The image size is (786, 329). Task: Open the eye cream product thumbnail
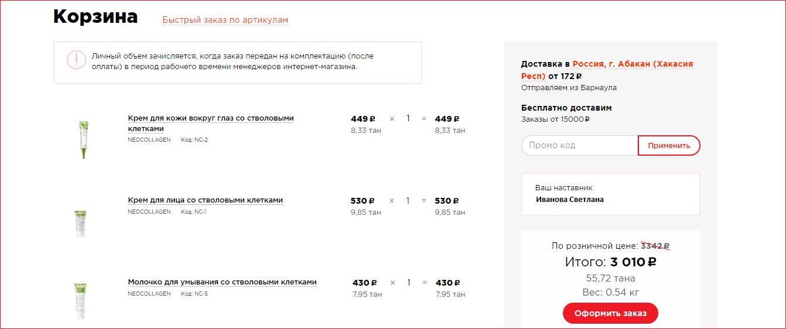tap(83, 138)
